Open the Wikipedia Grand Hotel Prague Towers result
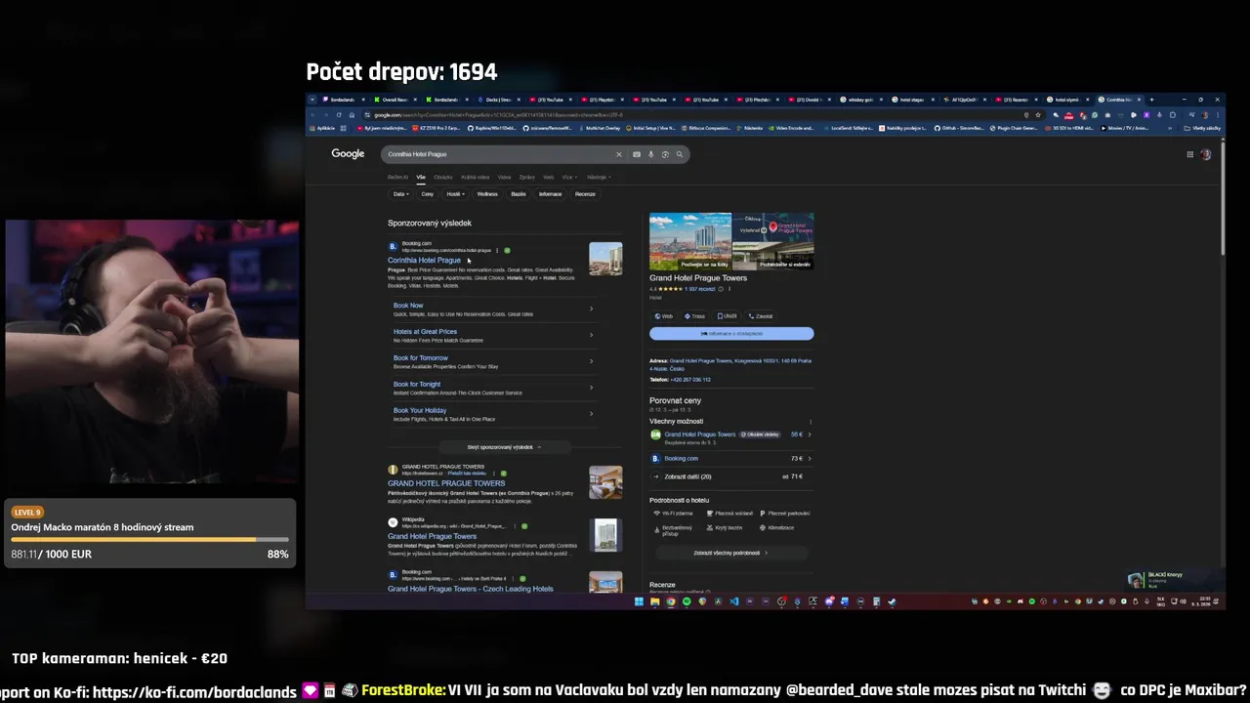1250x703 pixels. point(432,536)
